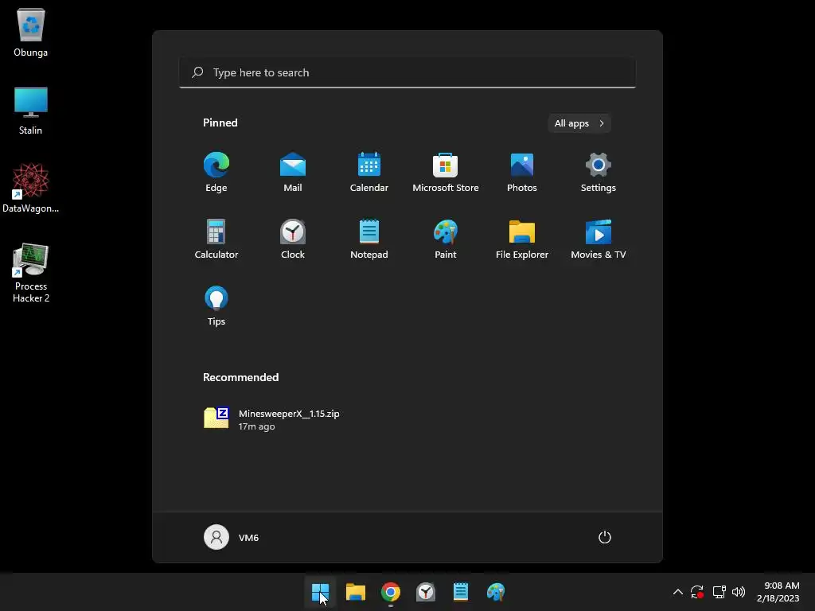Launch the Mail app
Image resolution: width=815 pixels, height=611 pixels.
tap(293, 172)
